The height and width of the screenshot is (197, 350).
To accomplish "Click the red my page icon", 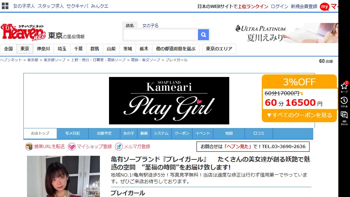I will coord(324,7).
